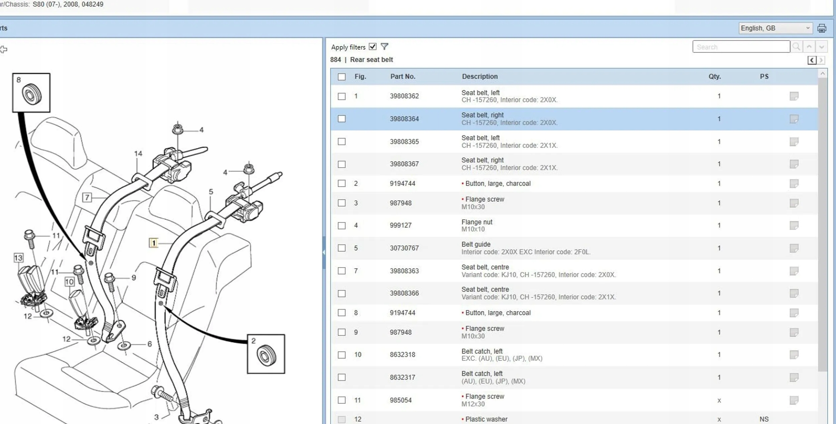Image resolution: width=836 pixels, height=424 pixels.
Task: Select part number 9194744 in Fig. 8 row
Action: [402, 313]
